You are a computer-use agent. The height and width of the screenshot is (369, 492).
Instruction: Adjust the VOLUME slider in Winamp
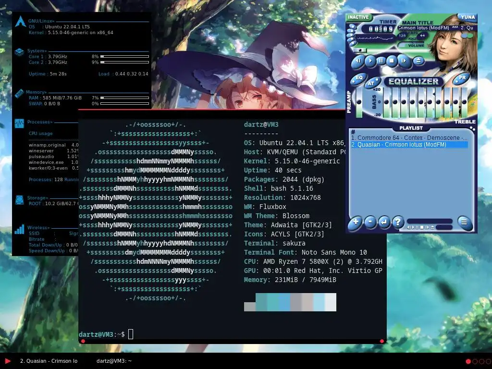[411, 43]
